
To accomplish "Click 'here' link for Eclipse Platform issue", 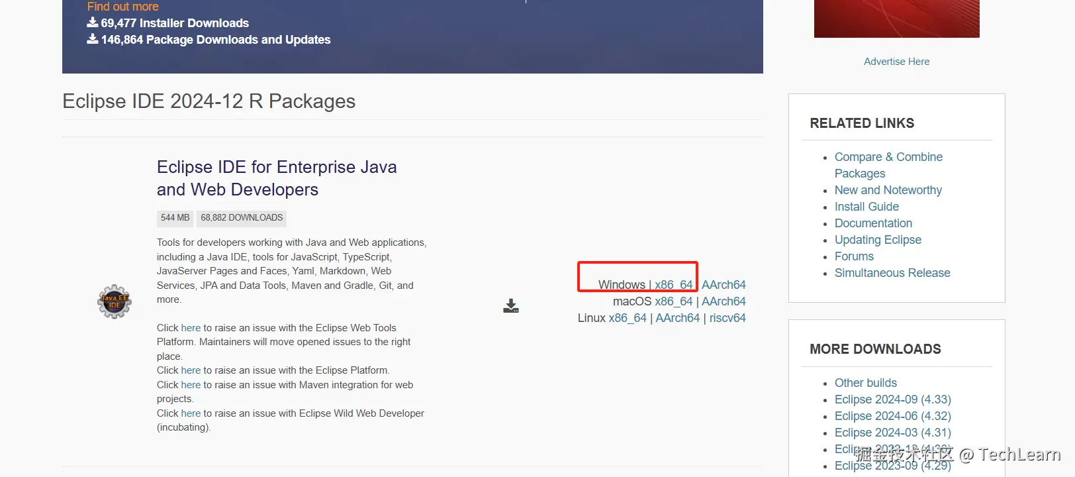I will tap(191, 370).
